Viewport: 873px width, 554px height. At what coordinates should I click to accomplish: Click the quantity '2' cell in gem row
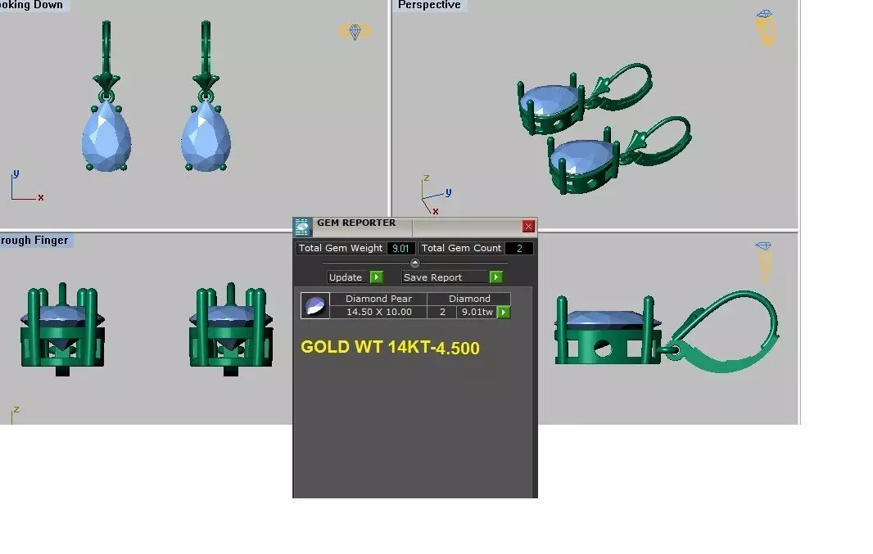click(442, 312)
